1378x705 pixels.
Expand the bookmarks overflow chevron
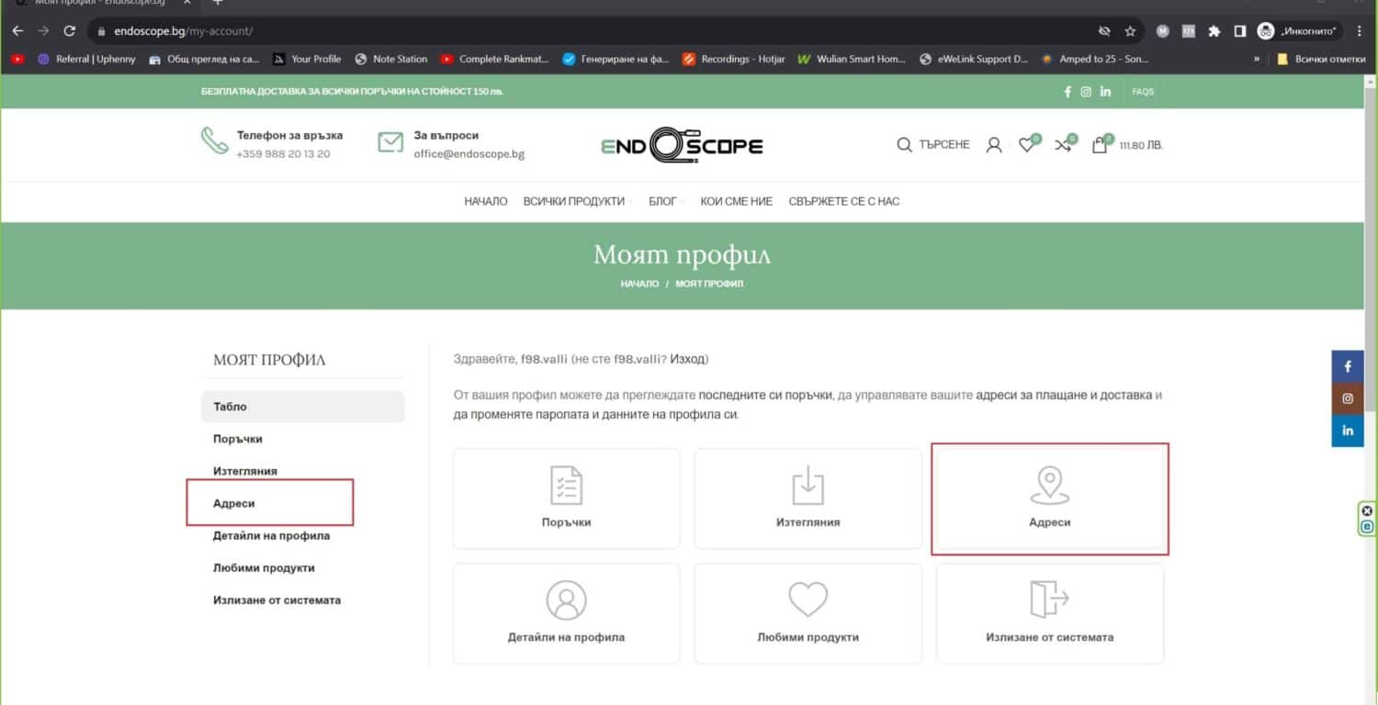tap(1257, 59)
